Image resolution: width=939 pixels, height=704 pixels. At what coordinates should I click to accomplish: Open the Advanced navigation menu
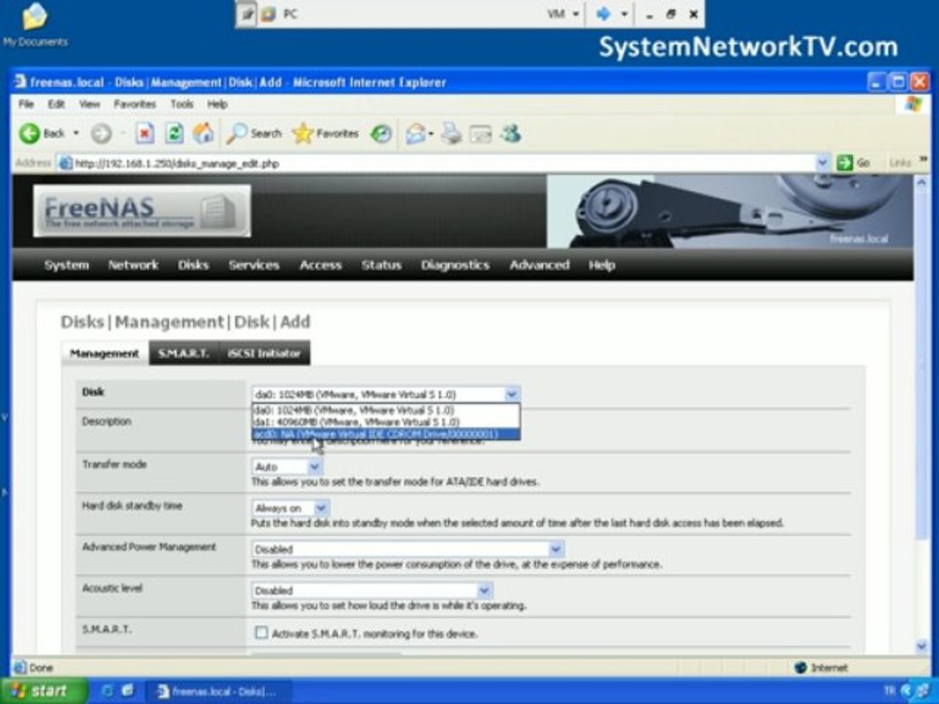(539, 265)
